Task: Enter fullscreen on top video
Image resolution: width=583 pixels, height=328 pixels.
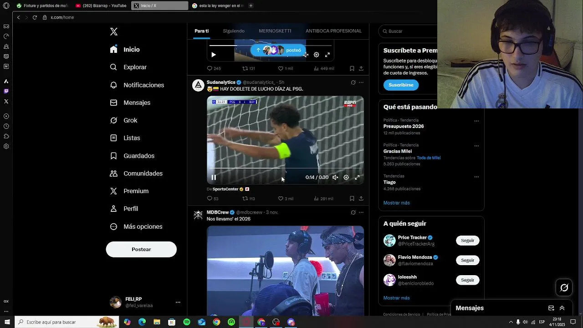Action: (x=327, y=55)
